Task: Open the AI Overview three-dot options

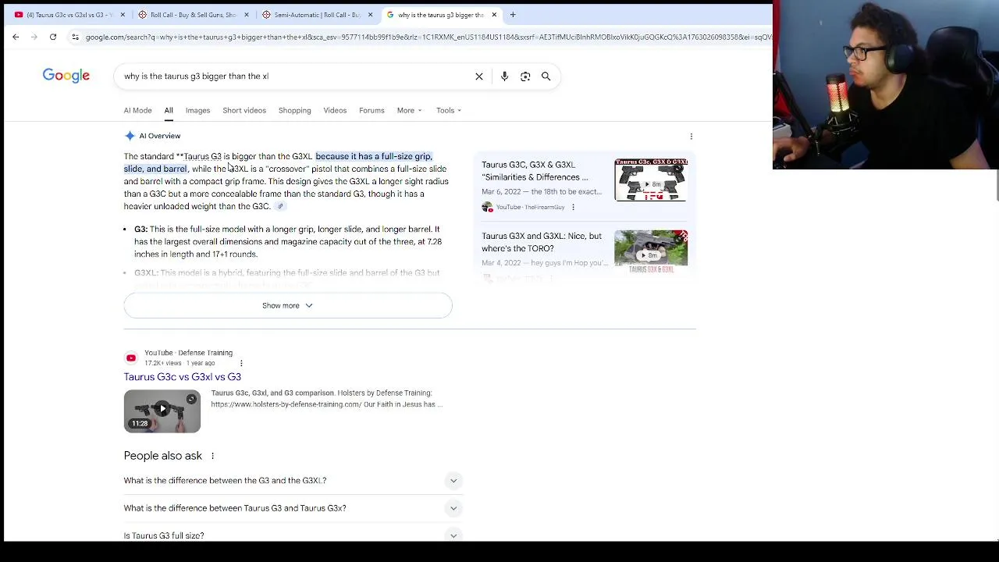Action: (691, 137)
